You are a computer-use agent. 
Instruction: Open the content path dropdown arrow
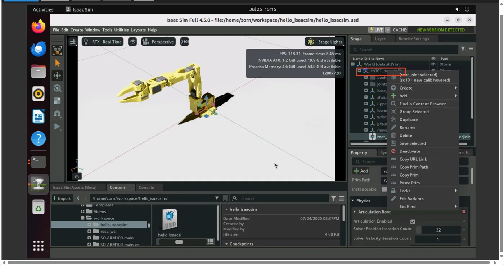(x=217, y=198)
